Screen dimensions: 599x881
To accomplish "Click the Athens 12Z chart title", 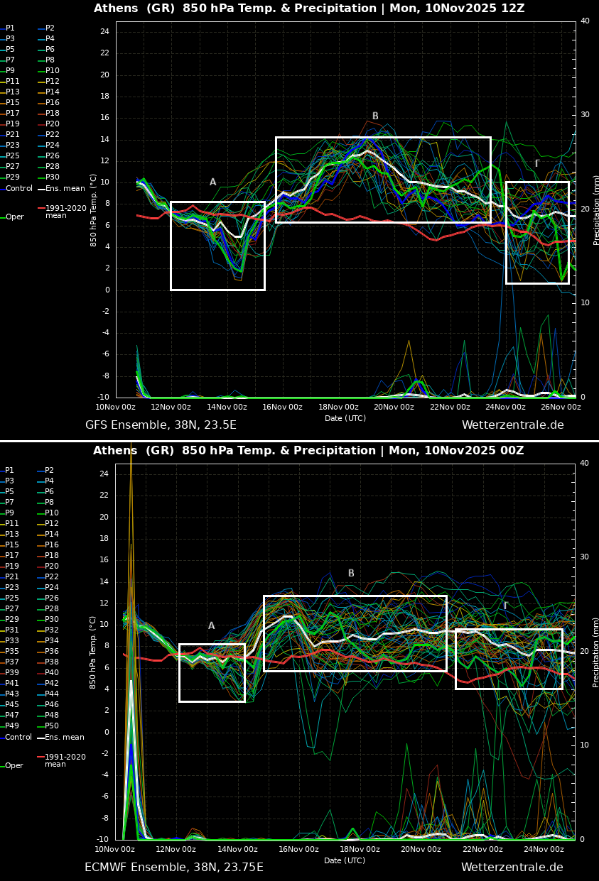I will coord(309,9).
